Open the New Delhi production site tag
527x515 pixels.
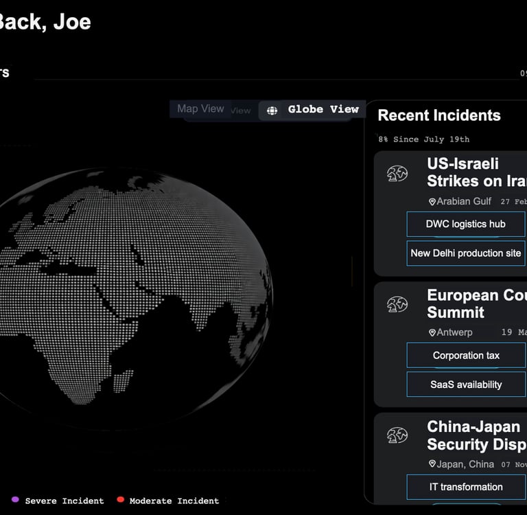tap(465, 253)
